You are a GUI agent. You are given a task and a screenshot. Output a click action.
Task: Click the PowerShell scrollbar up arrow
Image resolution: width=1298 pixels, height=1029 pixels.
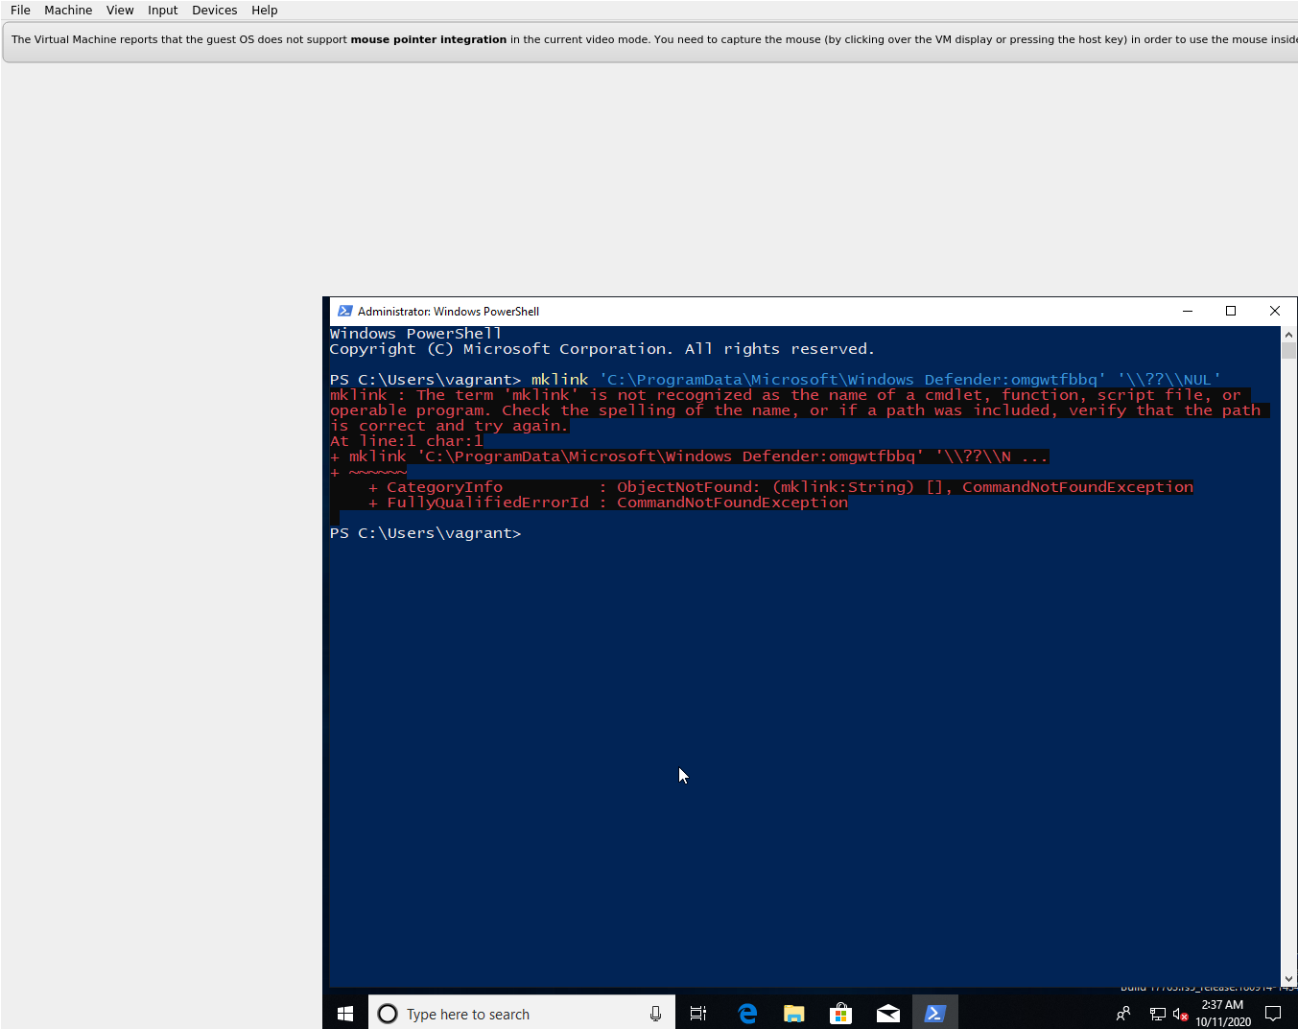1288,334
